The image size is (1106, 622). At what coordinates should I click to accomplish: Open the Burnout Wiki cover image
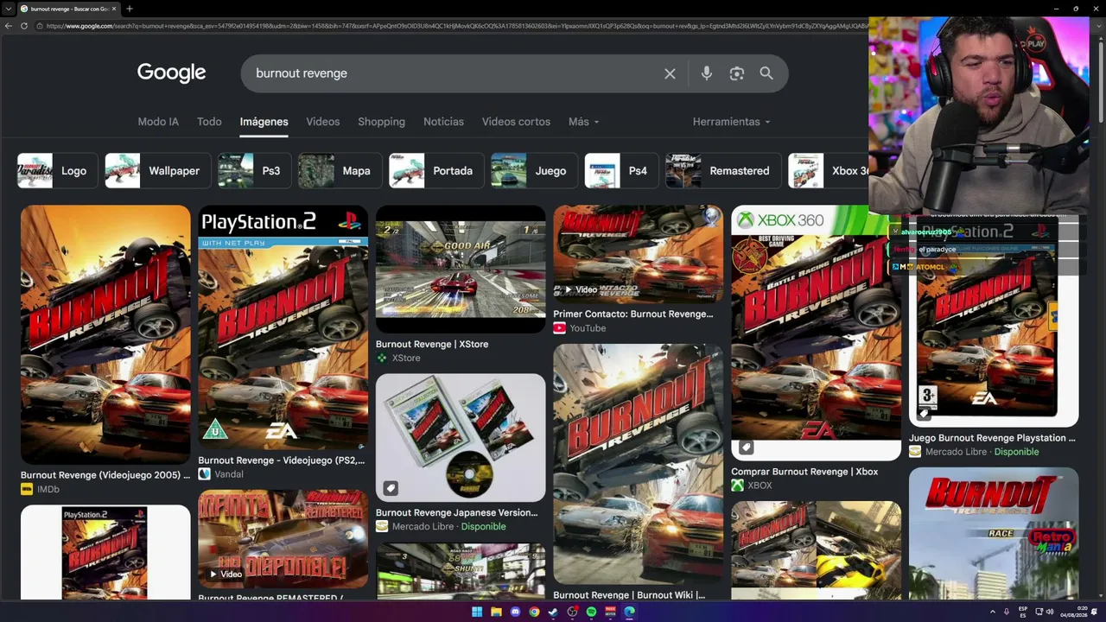[x=638, y=464]
